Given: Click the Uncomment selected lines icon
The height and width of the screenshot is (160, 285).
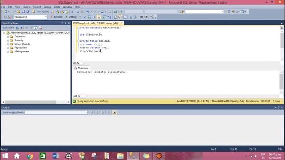Looking at the screenshot, I should tap(135, 17).
